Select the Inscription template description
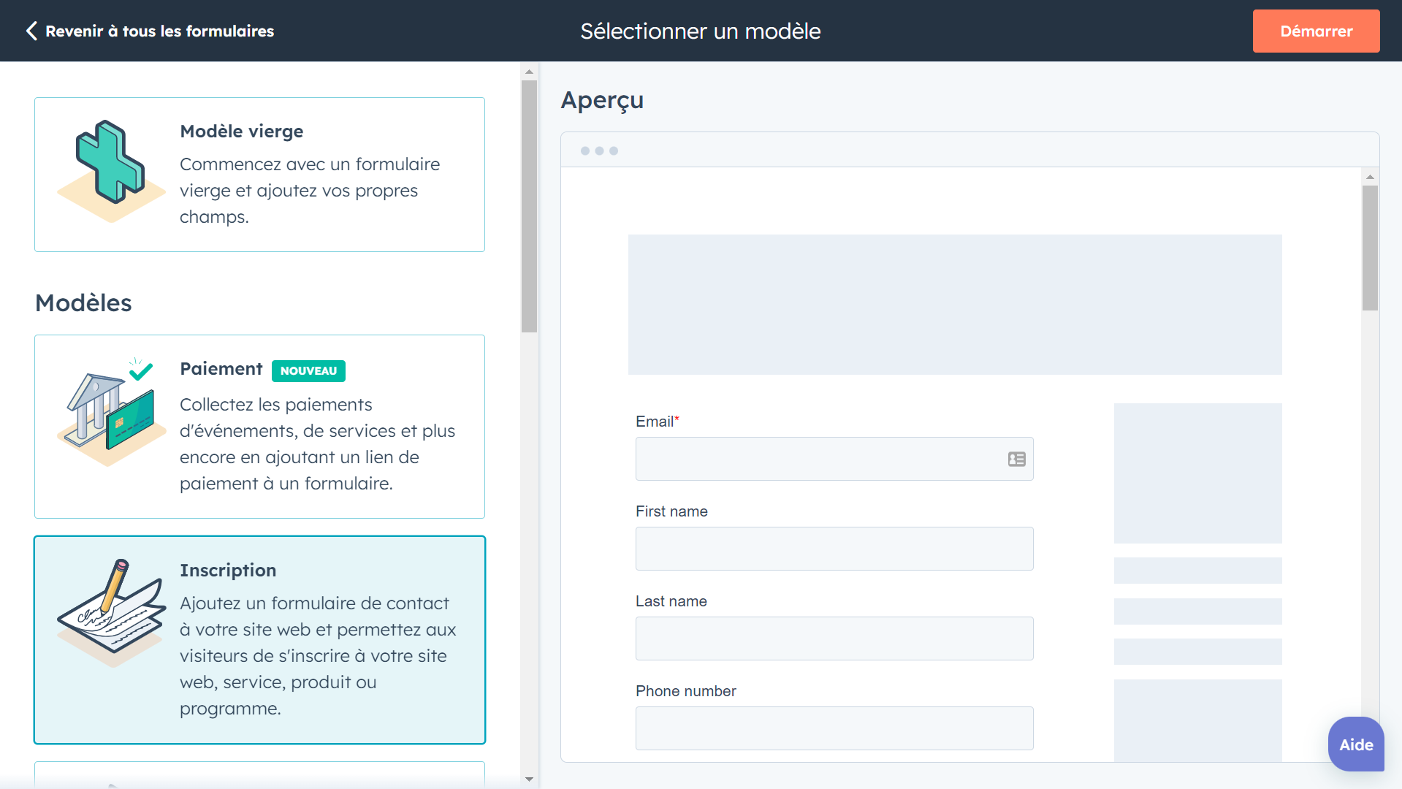Viewport: 1402px width, 789px height. click(318, 655)
